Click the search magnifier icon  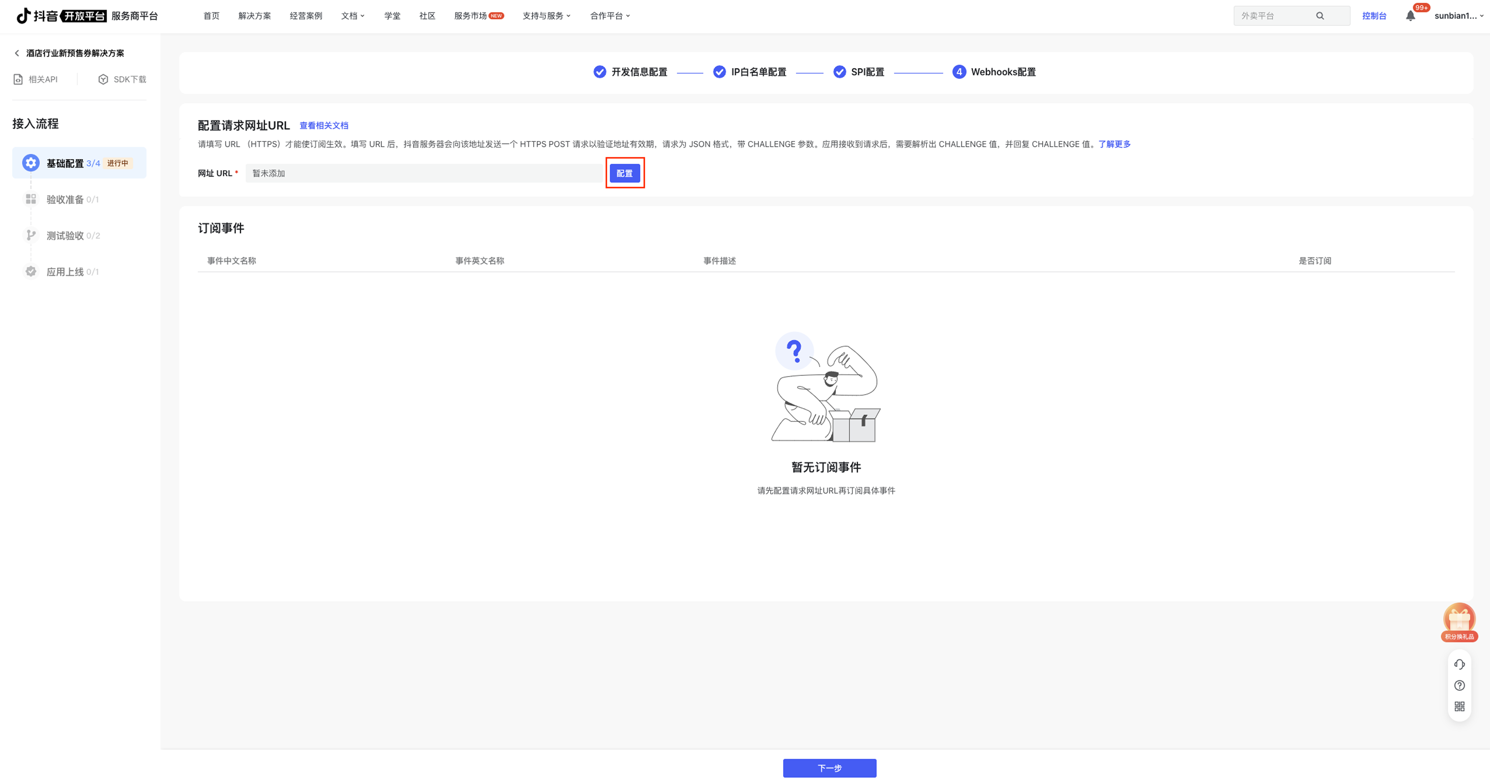tap(1320, 16)
